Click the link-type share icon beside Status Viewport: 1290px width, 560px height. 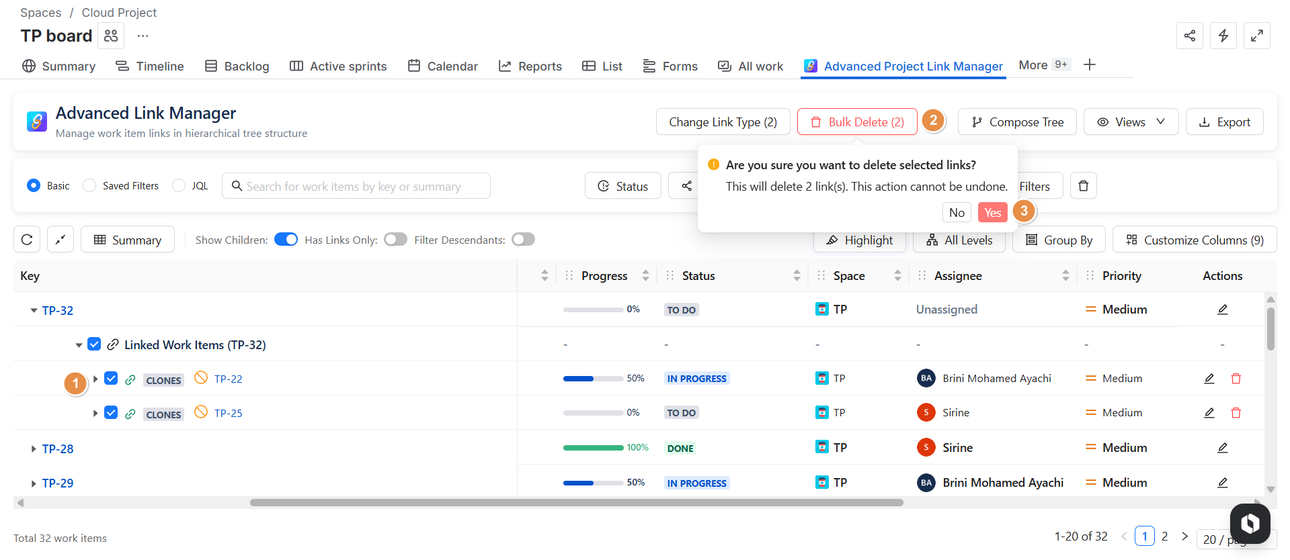point(686,186)
